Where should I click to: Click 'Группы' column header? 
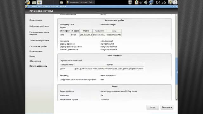click(x=109, y=65)
